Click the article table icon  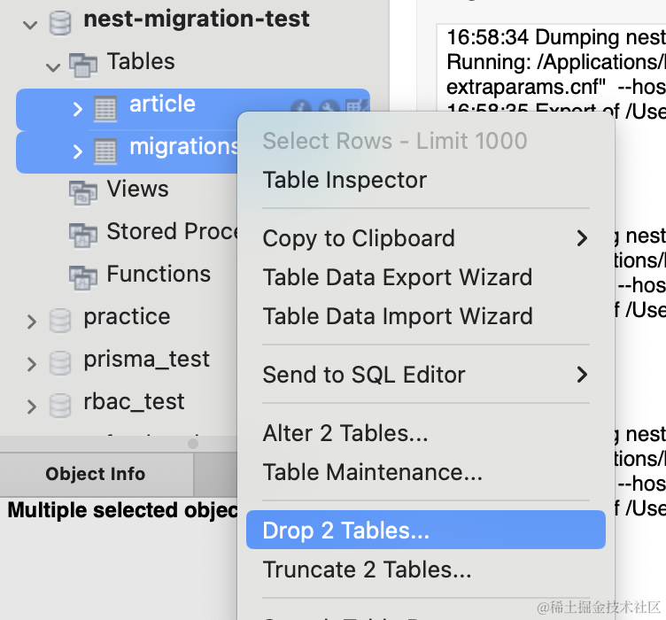[105, 107]
